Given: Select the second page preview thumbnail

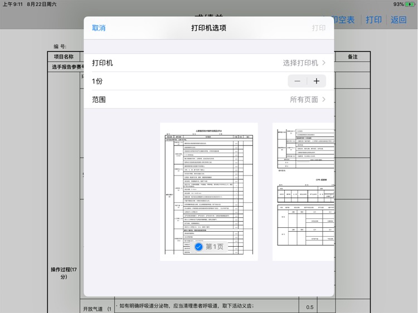Looking at the screenshot, I should coord(303,192).
